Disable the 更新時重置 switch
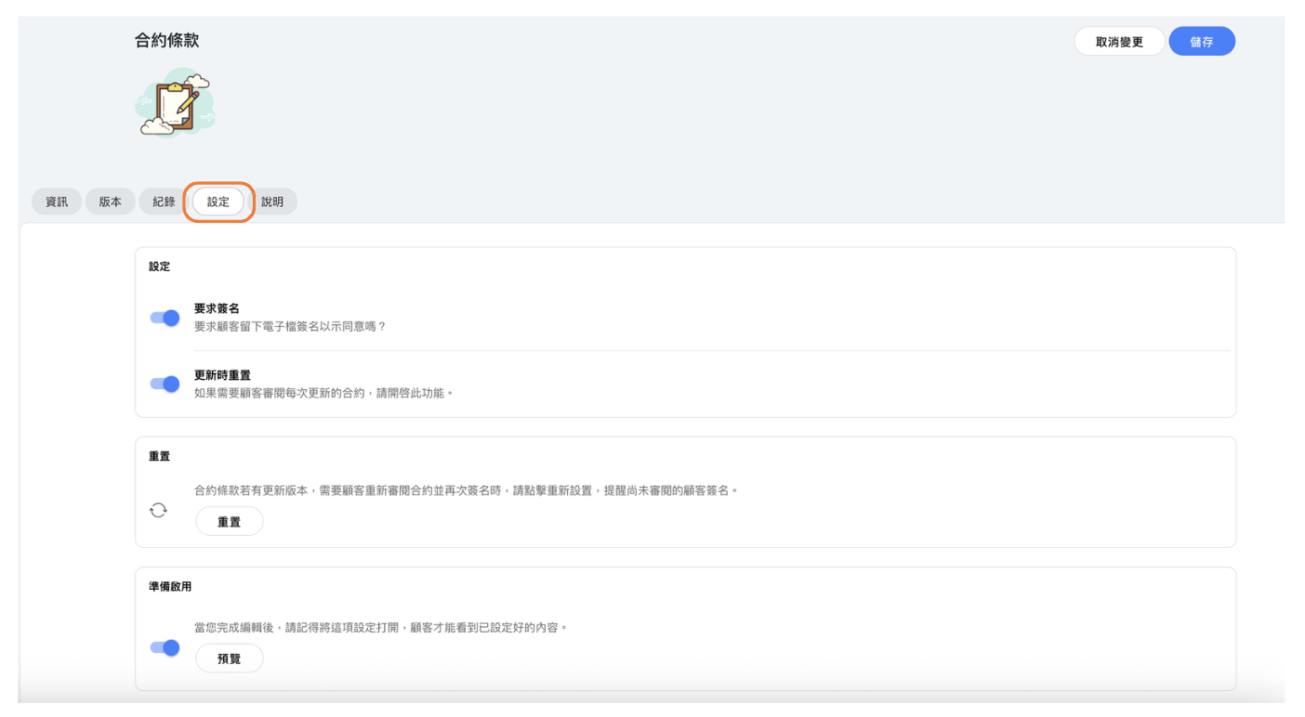This screenshot has height=717, width=1305. pos(165,384)
